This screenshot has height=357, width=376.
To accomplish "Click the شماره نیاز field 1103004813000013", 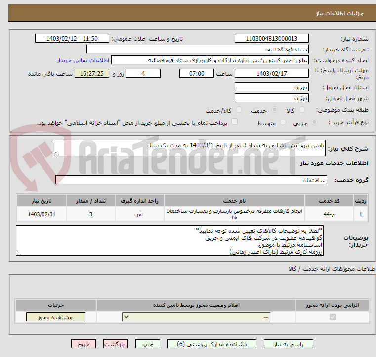I will (x=271, y=38).
